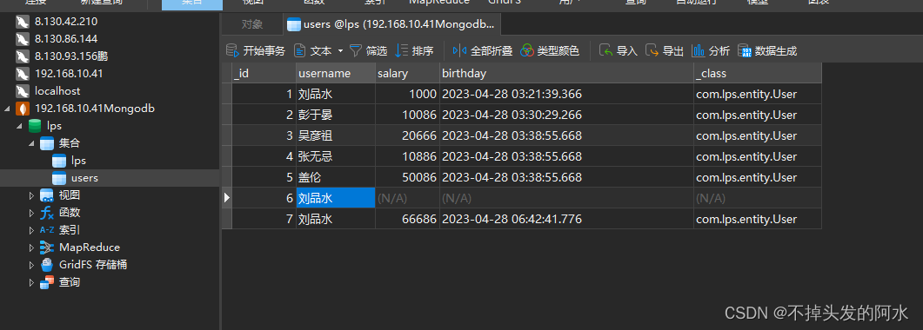The height and width of the screenshot is (330, 923).
Task: Select salary cell 20666
Action: point(407,135)
